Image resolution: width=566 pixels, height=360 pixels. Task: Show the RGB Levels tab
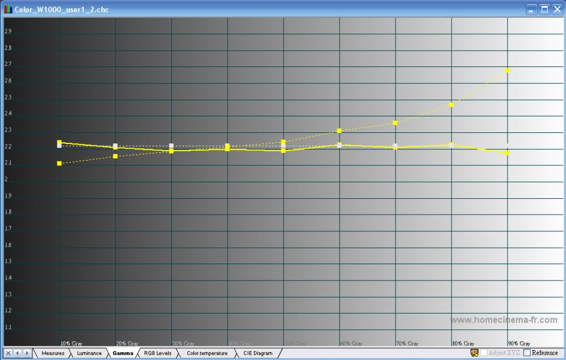click(157, 353)
